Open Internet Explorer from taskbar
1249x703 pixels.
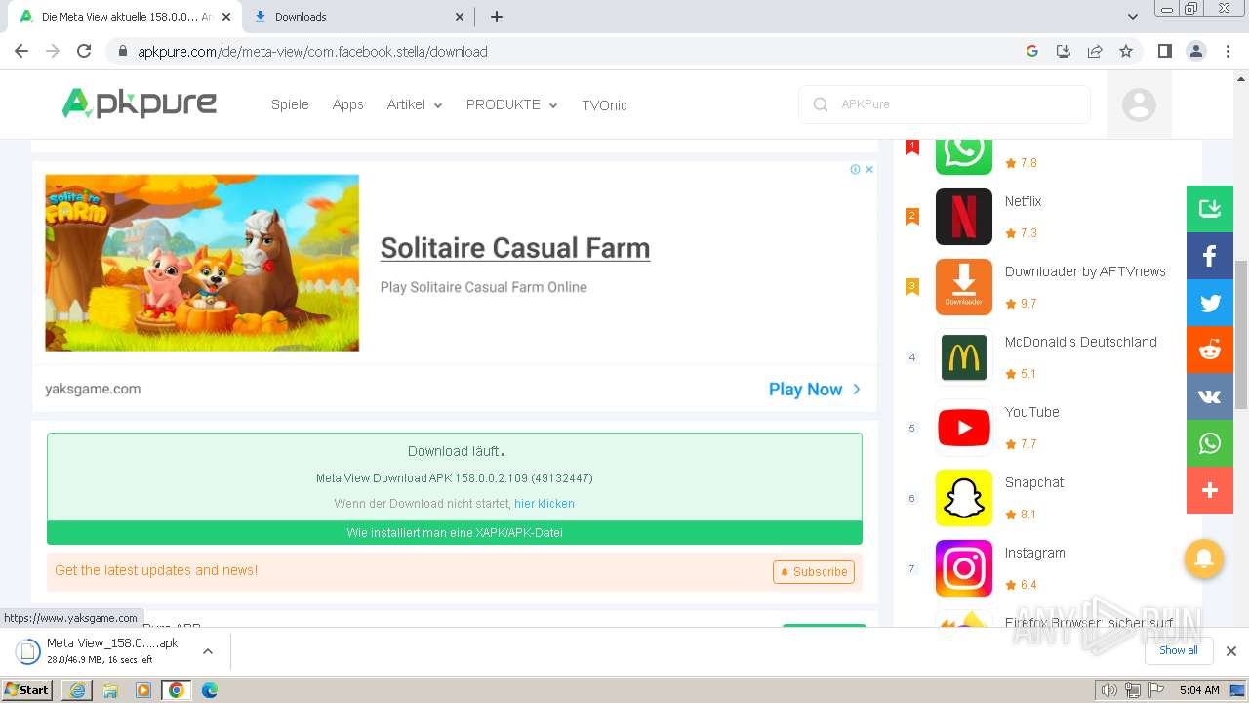pos(77,689)
